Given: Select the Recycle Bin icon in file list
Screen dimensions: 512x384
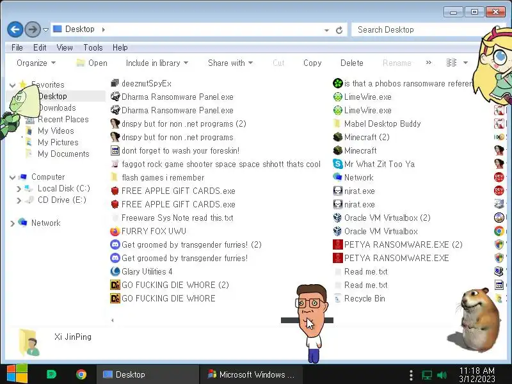Looking at the screenshot, I should click(x=337, y=298).
